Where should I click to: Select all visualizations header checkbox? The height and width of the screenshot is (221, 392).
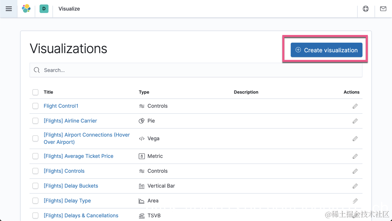(35, 92)
